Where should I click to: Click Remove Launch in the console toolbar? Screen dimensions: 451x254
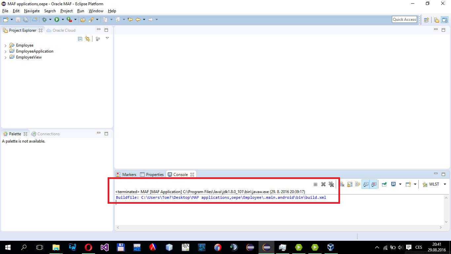(x=324, y=184)
